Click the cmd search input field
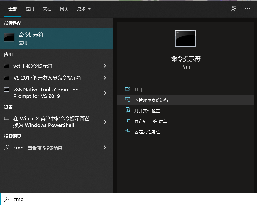Image resolution: width=257 pixels, height=205 pixels. (x=129, y=199)
